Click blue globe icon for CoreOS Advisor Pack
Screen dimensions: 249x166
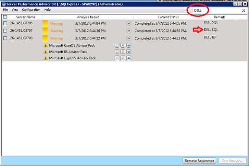(x=129, y=45)
